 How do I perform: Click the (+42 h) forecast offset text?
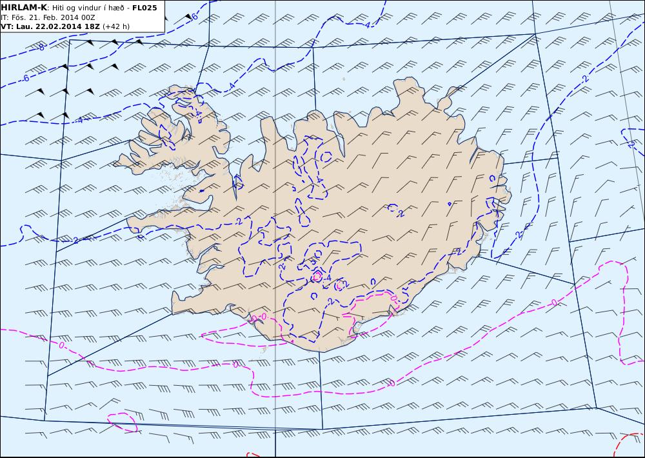point(116,26)
